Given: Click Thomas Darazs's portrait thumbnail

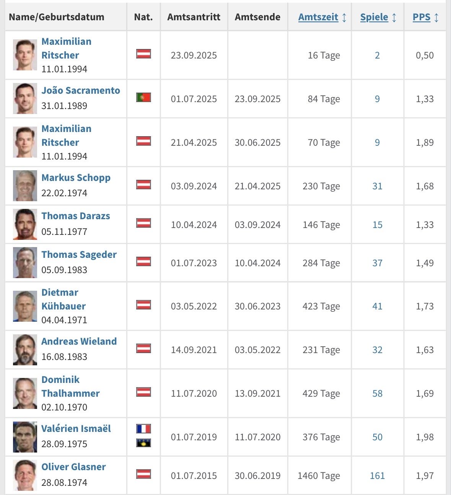Looking at the screenshot, I should click(x=25, y=224).
